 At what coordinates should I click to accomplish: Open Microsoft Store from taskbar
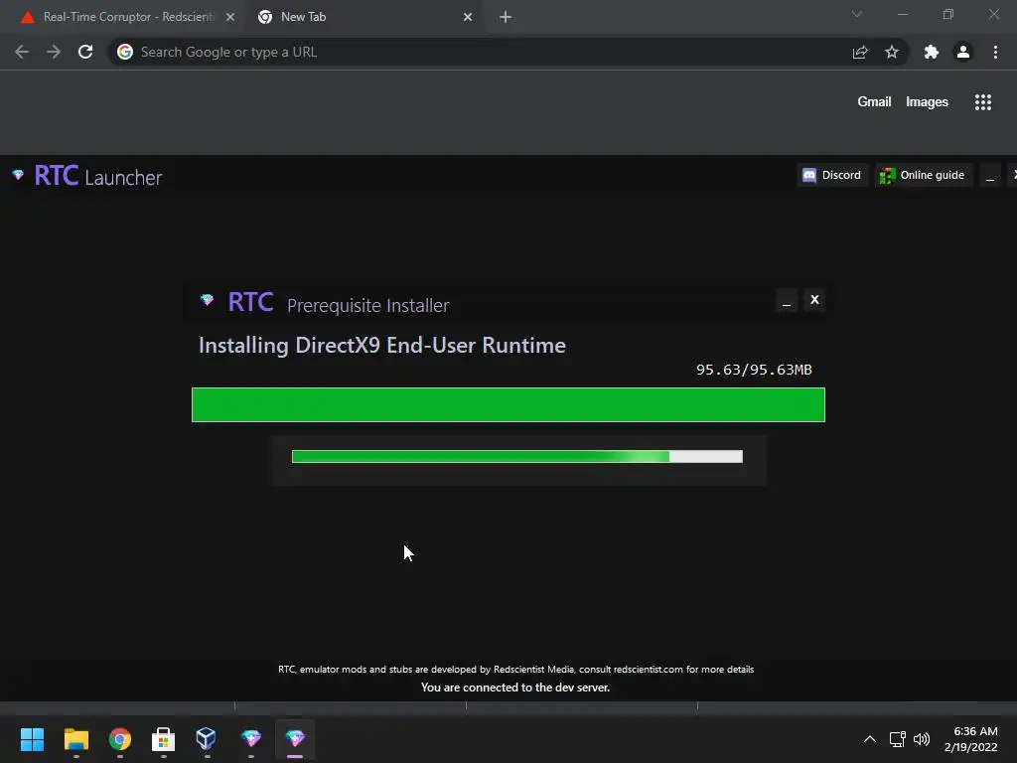click(164, 739)
